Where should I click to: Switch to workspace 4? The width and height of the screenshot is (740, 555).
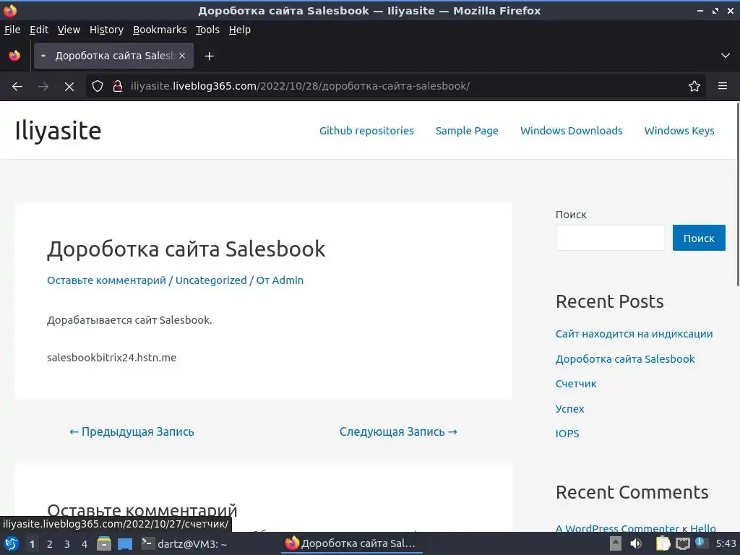pyautogui.click(x=85, y=544)
